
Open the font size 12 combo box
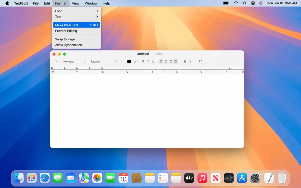tap(118, 62)
